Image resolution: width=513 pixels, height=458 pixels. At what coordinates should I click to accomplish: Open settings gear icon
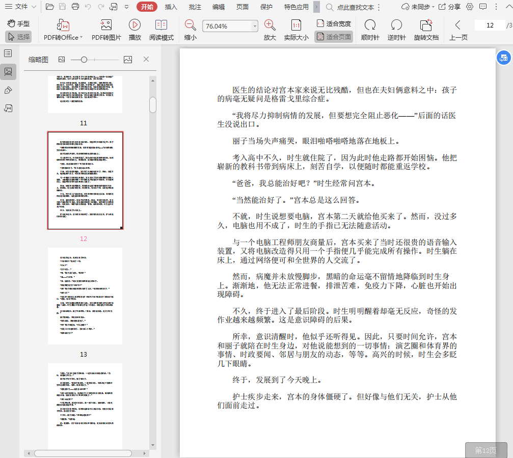tap(470, 7)
